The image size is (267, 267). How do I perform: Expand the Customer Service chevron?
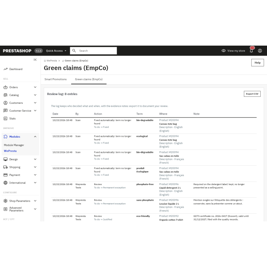pyautogui.click(x=35, y=111)
